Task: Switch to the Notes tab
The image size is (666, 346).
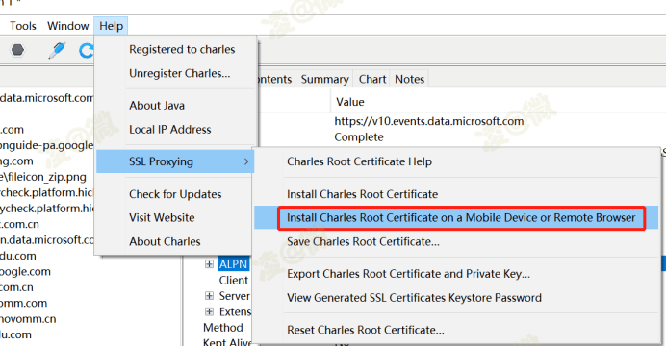Action: pyautogui.click(x=409, y=79)
